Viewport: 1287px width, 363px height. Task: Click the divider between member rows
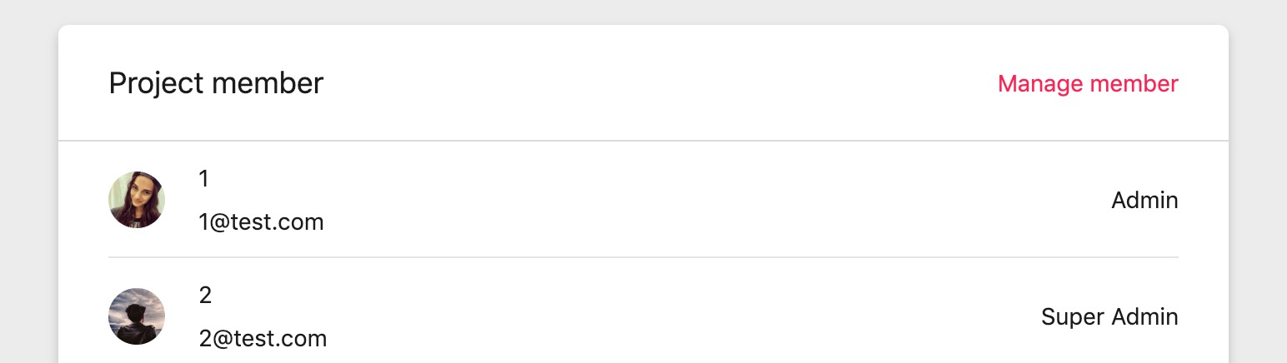643,257
